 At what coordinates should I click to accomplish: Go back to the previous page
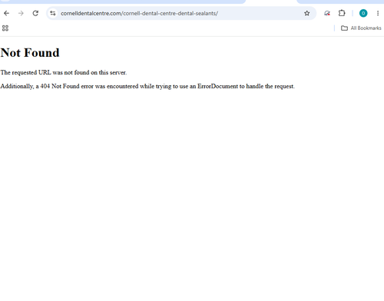point(7,13)
